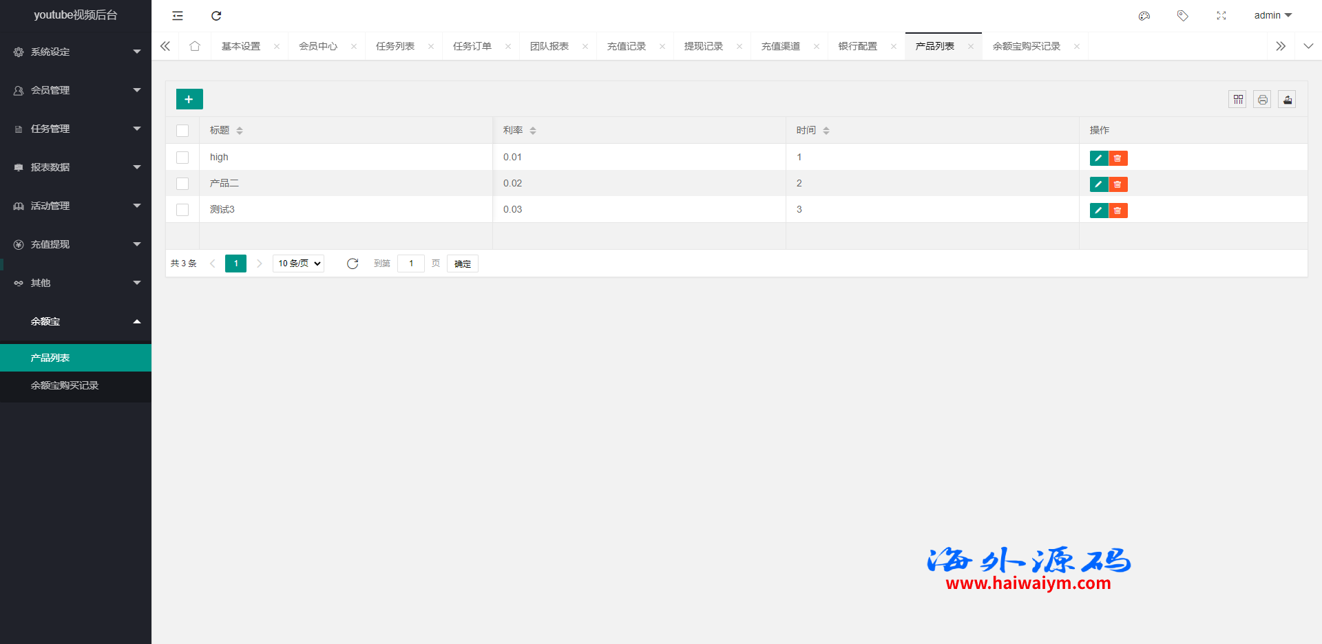
Task: Select the '产品二' row checkbox
Action: coord(182,184)
